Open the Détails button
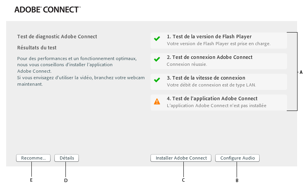 (67, 158)
